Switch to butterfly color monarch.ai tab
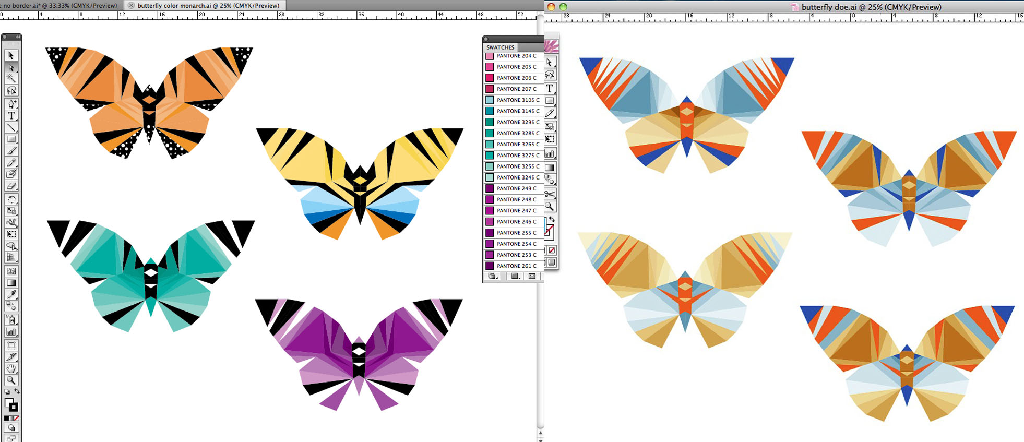 point(208,6)
